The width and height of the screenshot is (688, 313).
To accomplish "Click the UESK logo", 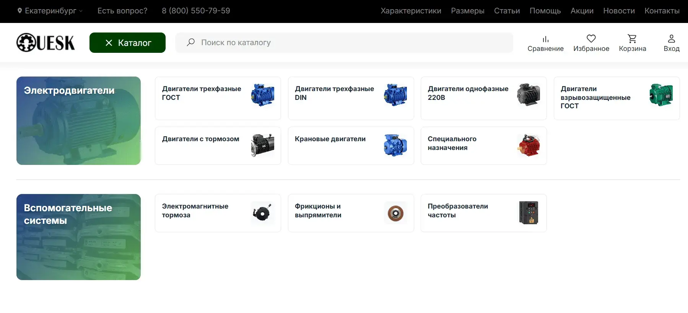I will (46, 42).
